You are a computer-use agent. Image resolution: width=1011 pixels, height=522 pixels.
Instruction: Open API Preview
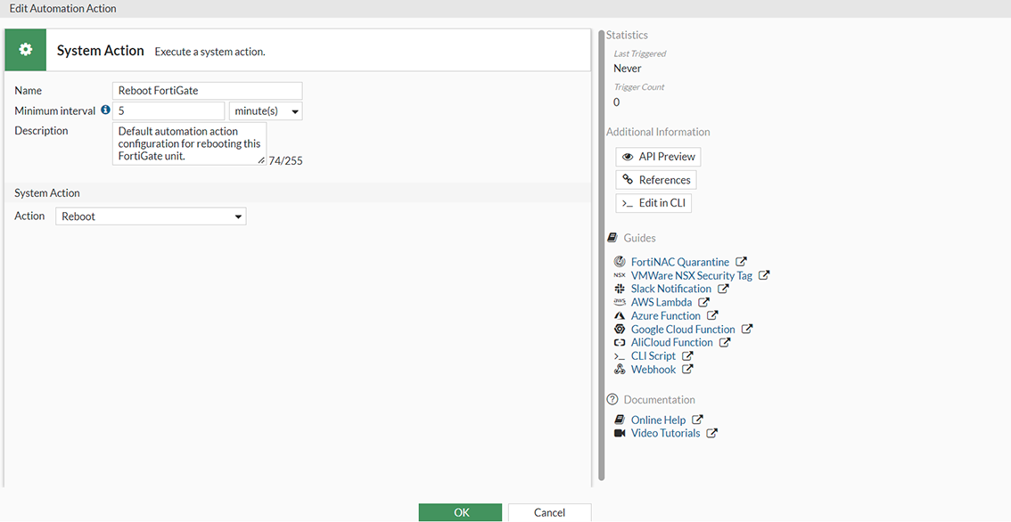tap(658, 157)
